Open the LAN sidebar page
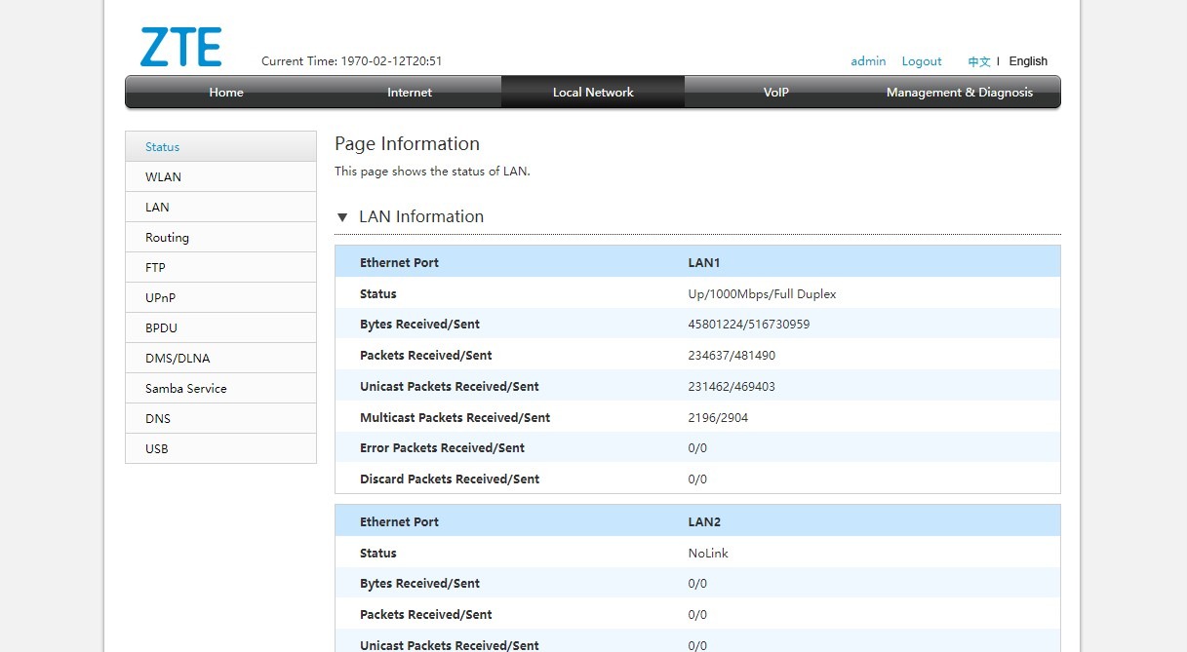The width and height of the screenshot is (1187, 652). [x=156, y=207]
